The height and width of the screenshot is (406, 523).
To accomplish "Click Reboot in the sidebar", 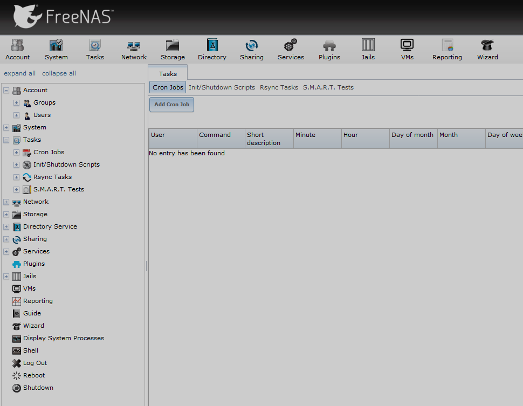I will pos(33,375).
